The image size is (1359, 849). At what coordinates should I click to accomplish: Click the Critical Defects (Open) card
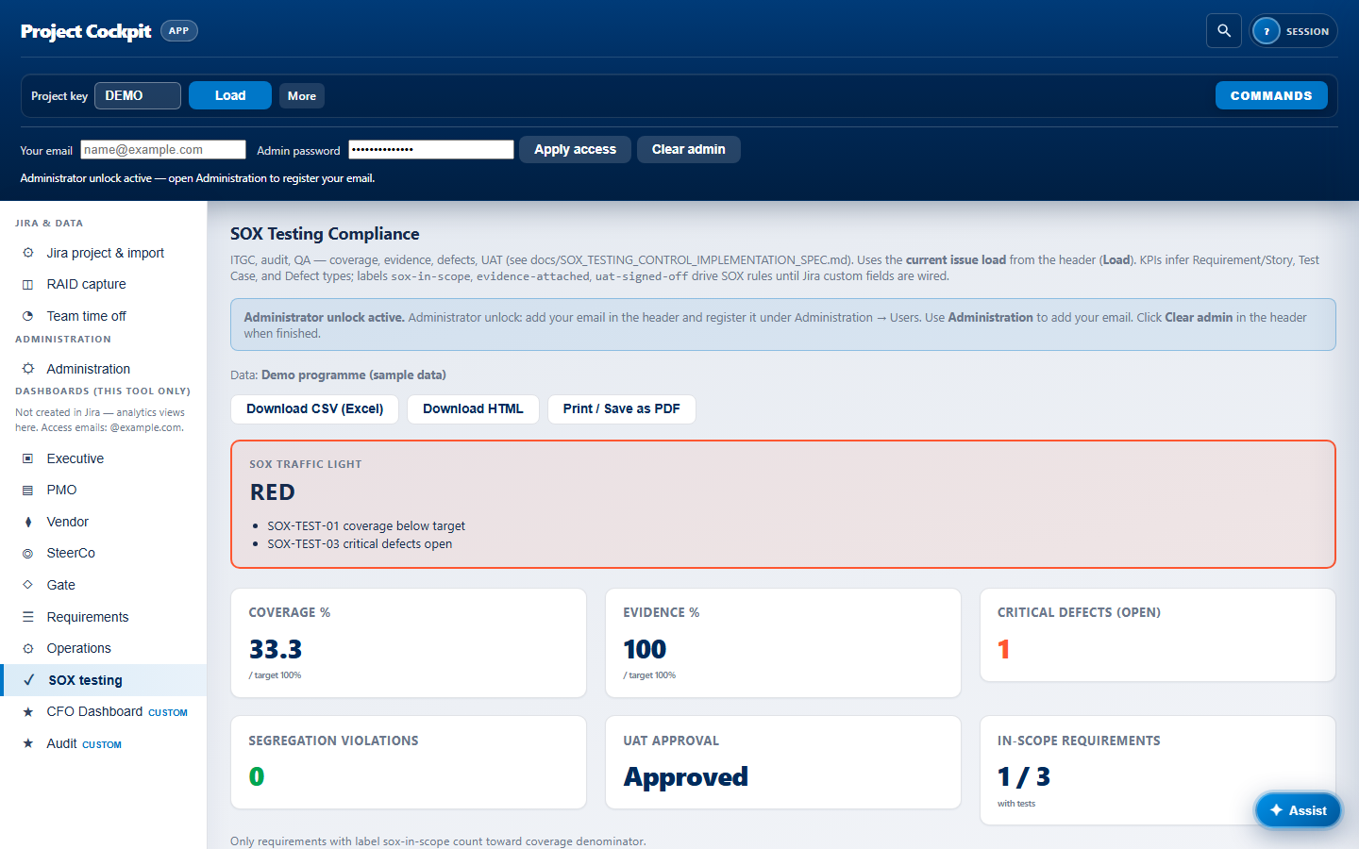click(x=1158, y=635)
